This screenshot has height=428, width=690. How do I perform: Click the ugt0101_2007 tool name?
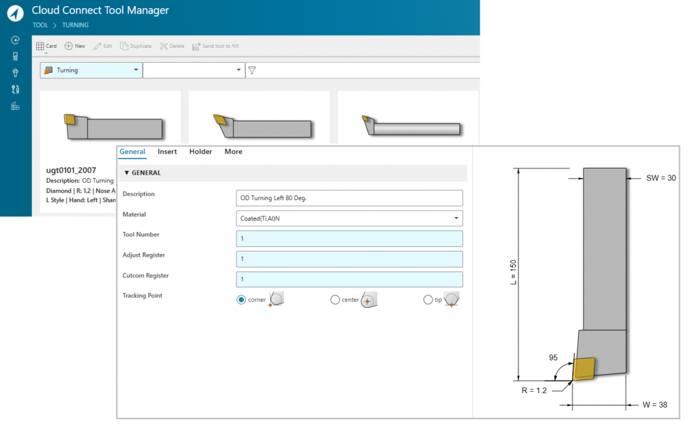[71, 170]
